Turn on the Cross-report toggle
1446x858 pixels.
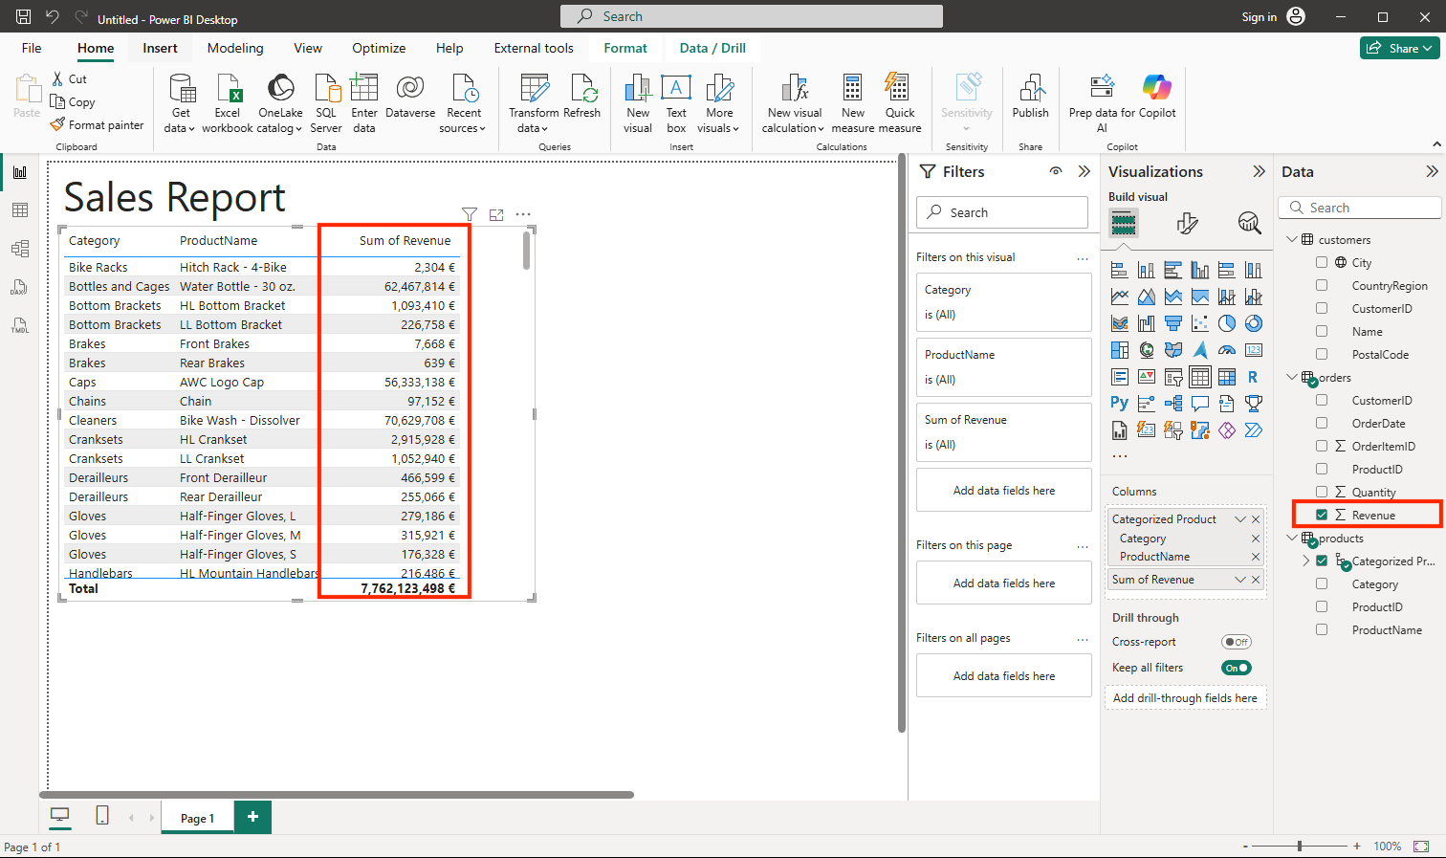point(1237,642)
